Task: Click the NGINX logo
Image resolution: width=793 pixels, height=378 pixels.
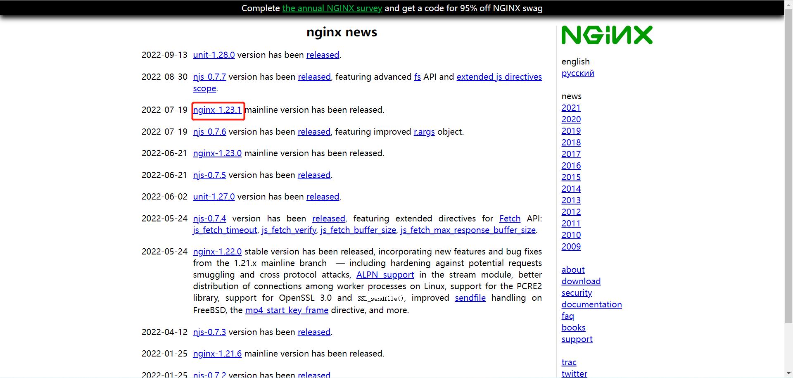Action: (607, 35)
